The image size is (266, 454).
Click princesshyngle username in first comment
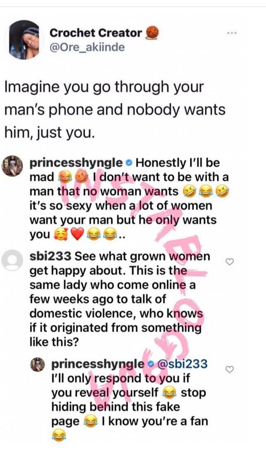point(76,163)
